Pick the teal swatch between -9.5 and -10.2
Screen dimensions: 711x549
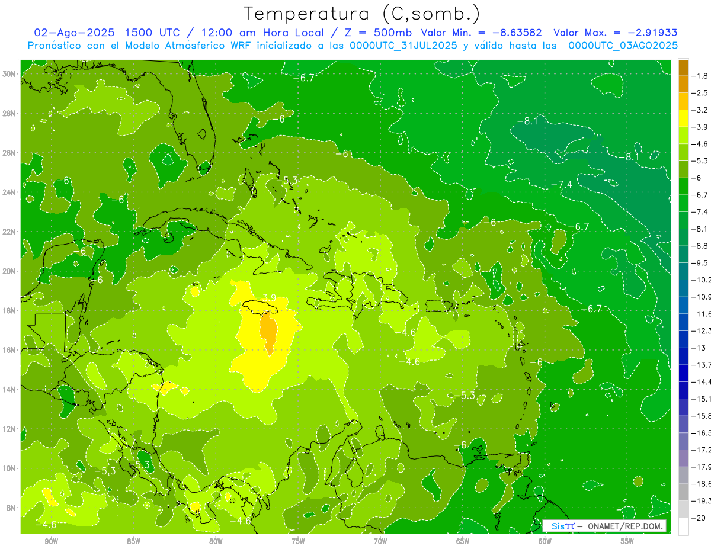point(683,271)
